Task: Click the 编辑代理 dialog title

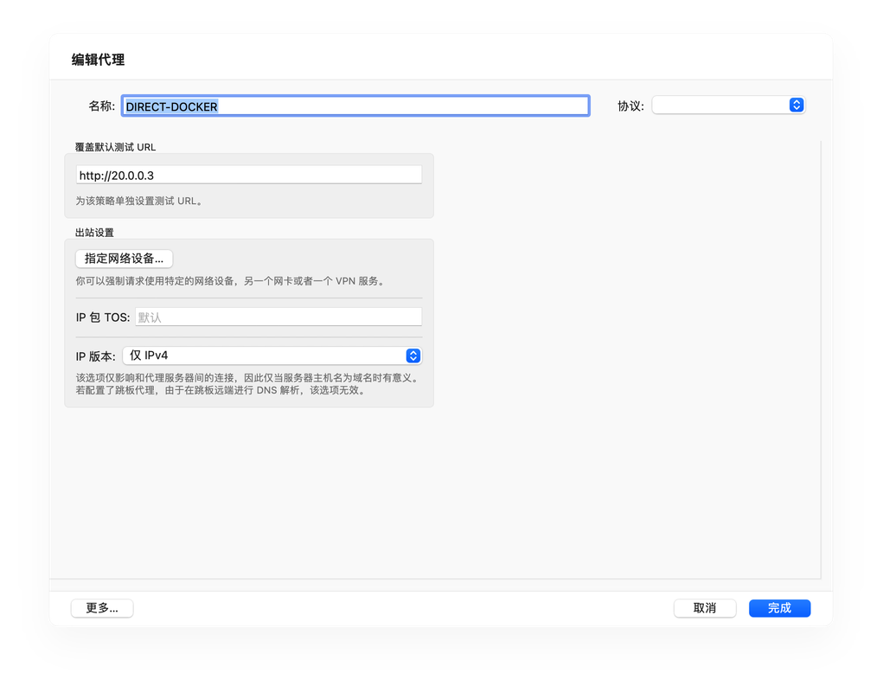Action: click(98, 60)
